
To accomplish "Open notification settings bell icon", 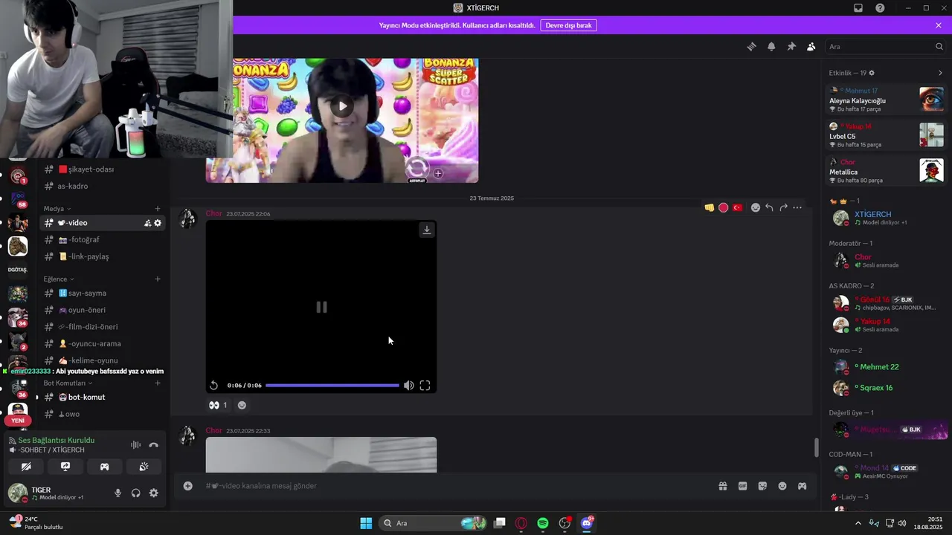I will (x=771, y=46).
